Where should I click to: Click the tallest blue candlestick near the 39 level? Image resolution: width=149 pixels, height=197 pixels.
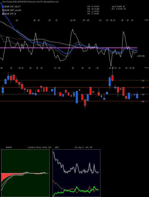click(110, 82)
